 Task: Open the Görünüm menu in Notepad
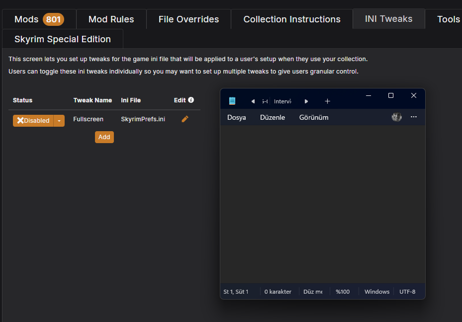(x=313, y=117)
